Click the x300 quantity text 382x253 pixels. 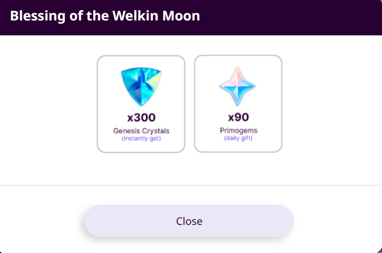[x=141, y=118]
